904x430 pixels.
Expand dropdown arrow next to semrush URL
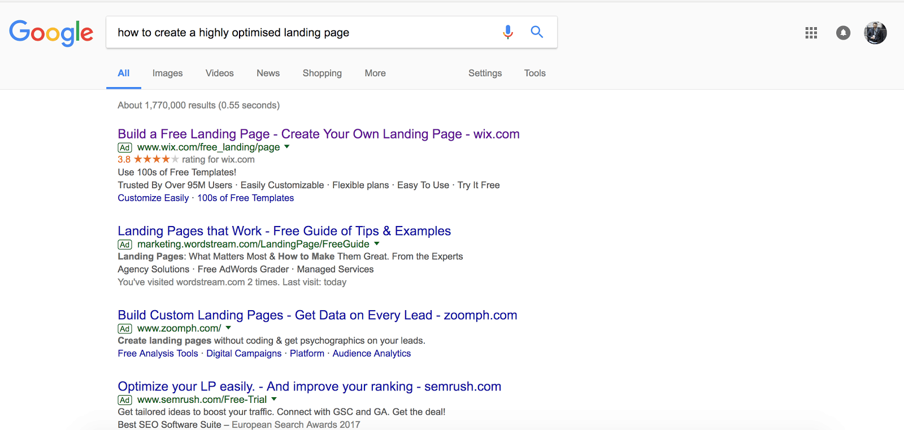274,399
